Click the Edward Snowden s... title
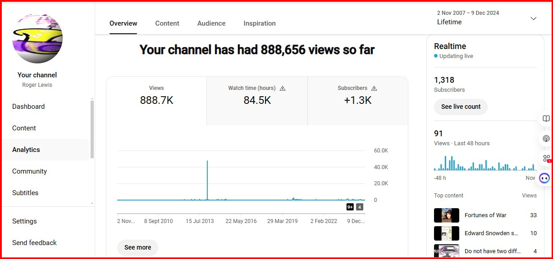 tap(491, 233)
